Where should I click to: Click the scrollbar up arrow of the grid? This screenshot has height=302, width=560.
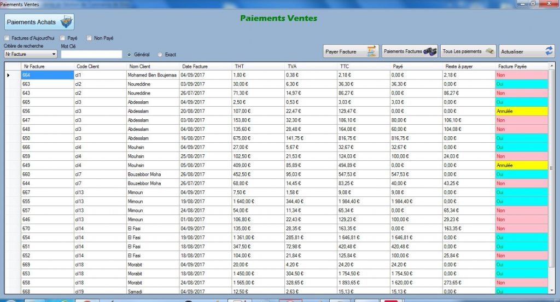coord(552,66)
